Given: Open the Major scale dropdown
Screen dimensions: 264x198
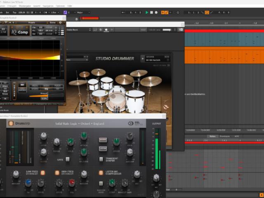Looking at the screenshot, I should [x=83, y=12].
